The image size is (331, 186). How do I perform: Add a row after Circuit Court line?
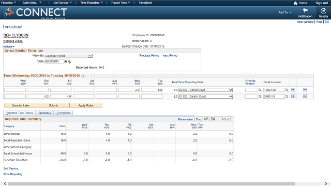pos(293,90)
